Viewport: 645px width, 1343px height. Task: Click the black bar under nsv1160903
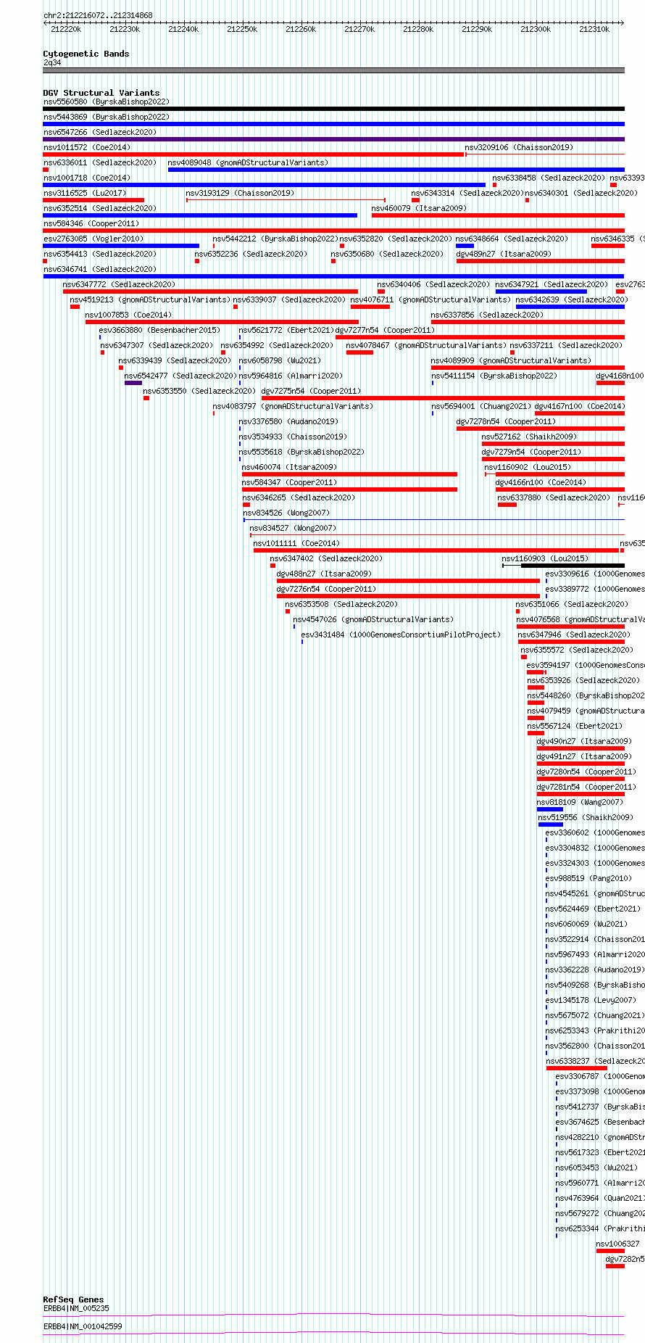[x=573, y=566]
